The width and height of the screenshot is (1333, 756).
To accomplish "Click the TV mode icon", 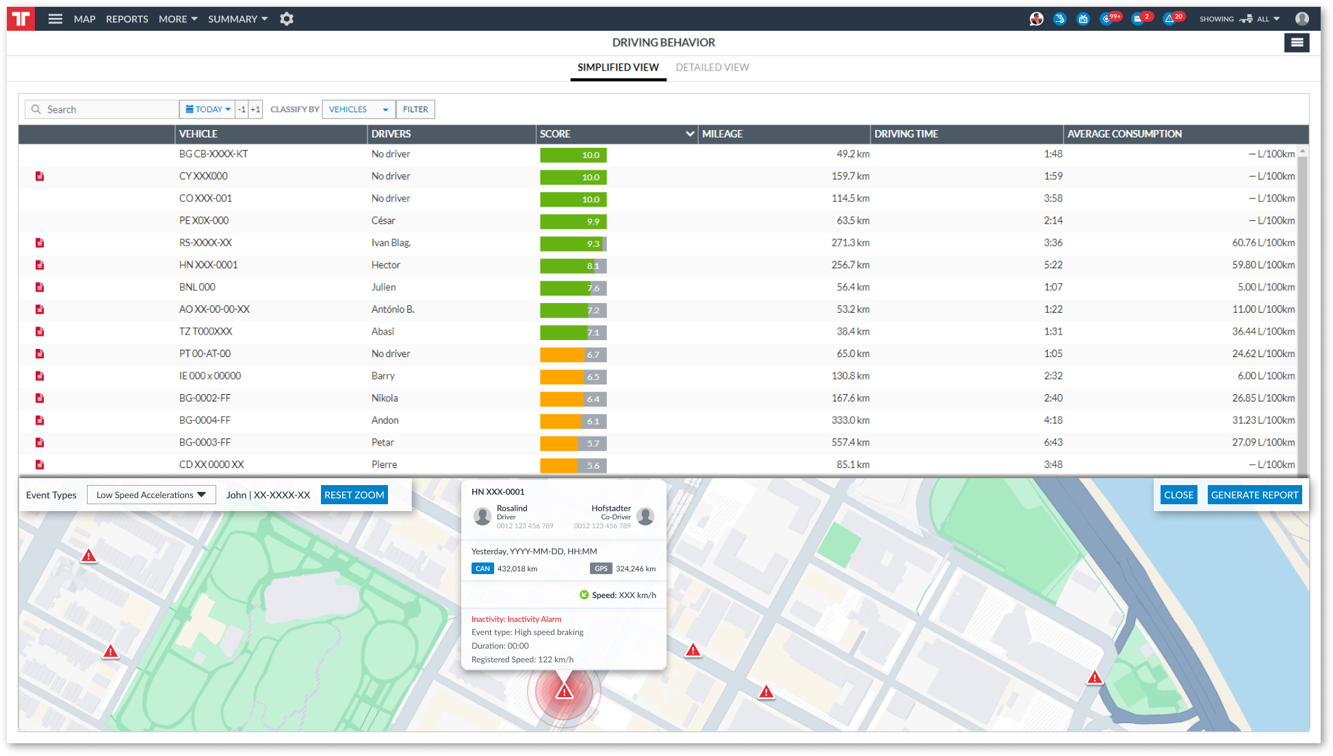I will click(x=1083, y=19).
